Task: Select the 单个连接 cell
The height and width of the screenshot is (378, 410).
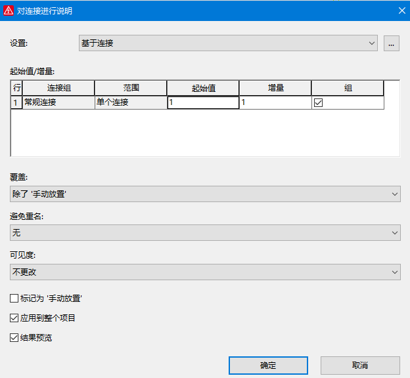Action: coord(131,102)
